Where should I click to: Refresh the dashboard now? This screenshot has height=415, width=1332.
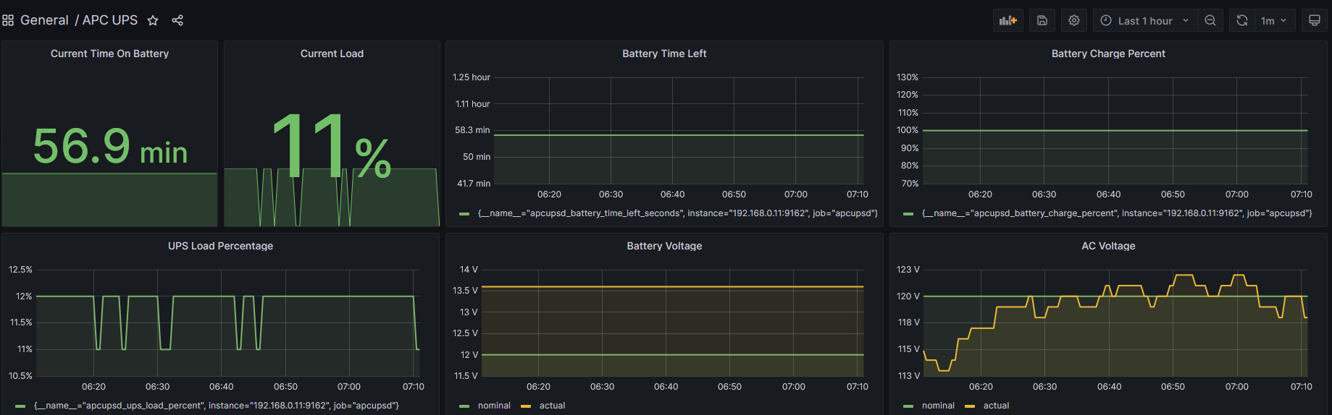(x=1242, y=20)
